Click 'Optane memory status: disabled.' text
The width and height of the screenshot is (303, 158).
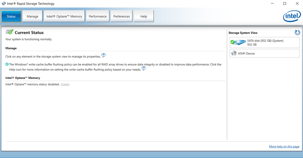[32, 84]
